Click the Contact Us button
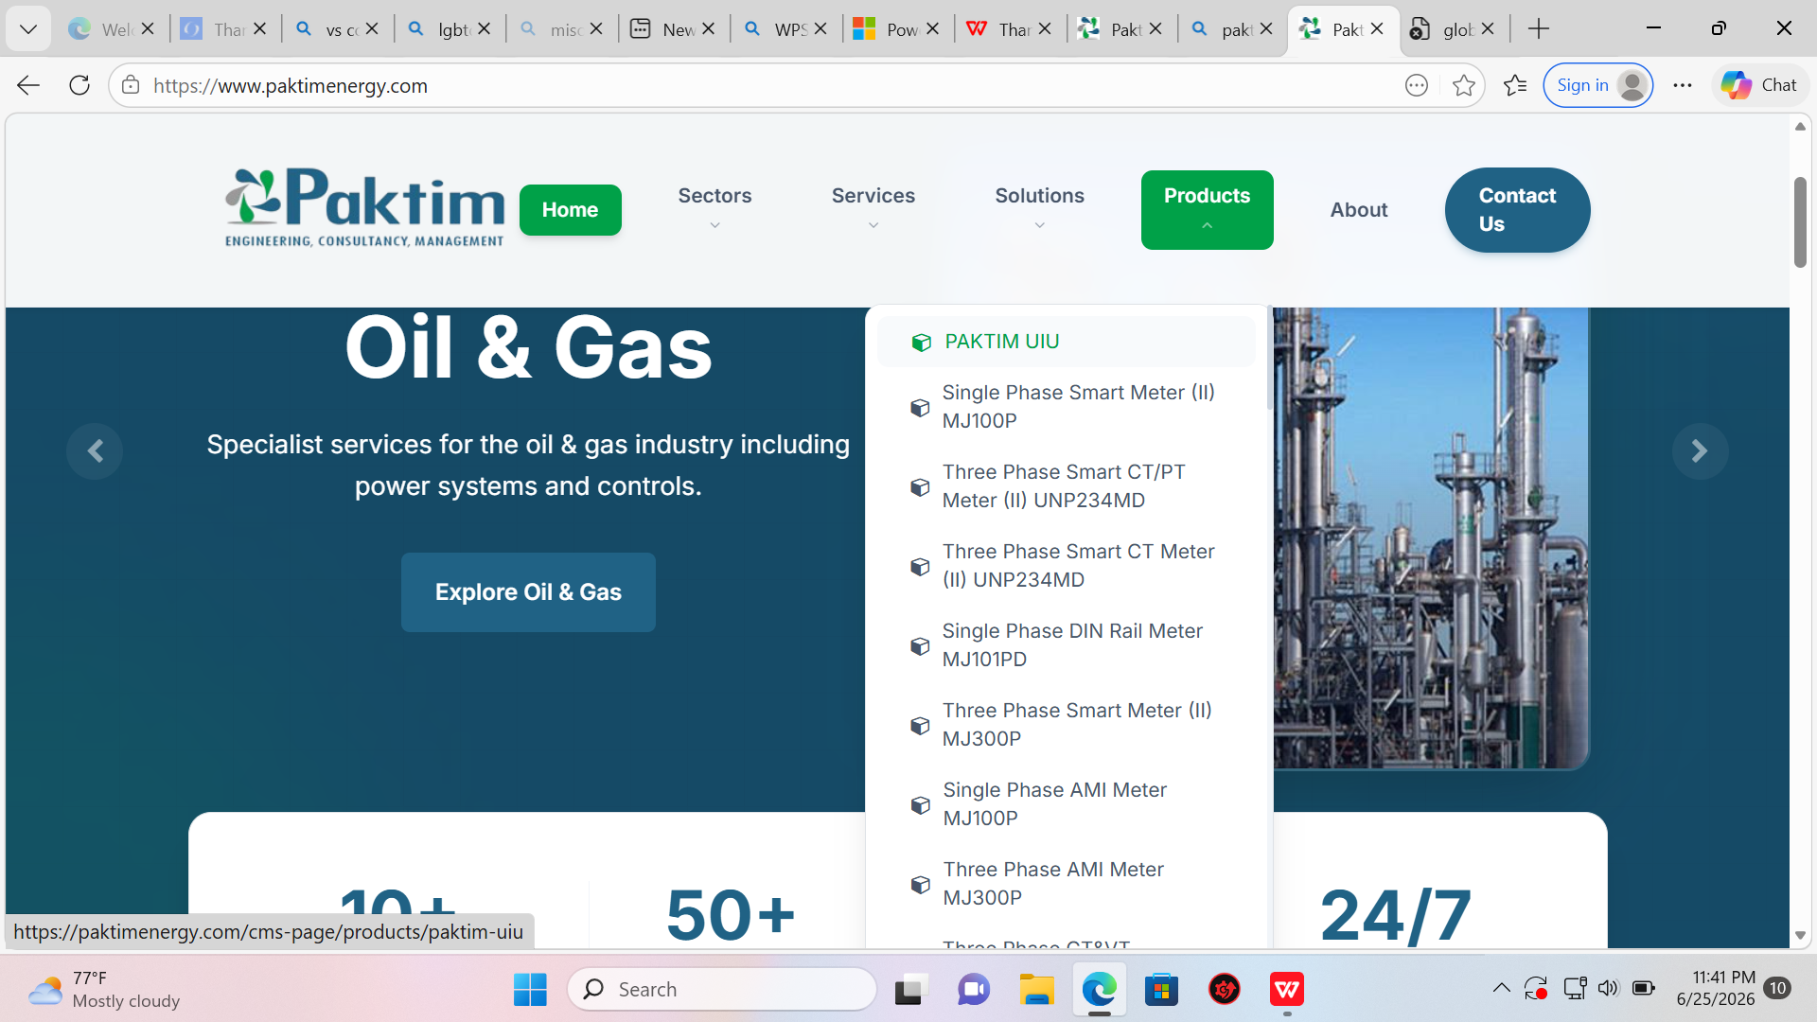1817x1022 pixels. click(1517, 209)
